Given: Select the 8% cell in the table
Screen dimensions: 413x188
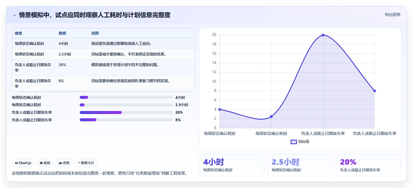Looking at the screenshot, I should (61, 81).
